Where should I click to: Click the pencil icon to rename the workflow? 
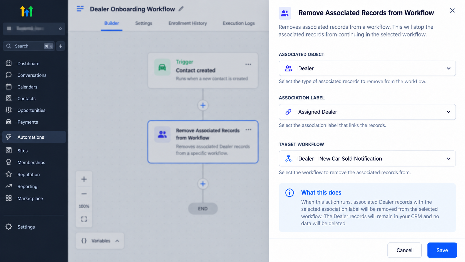(x=181, y=9)
